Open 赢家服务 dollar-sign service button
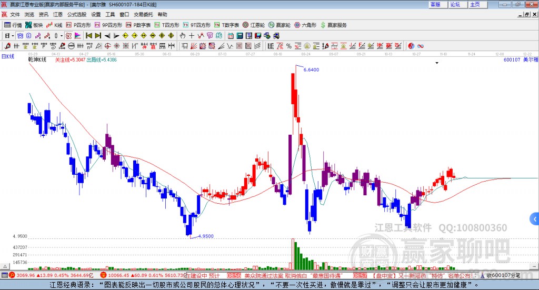Image resolution: width=539 pixels, height=290 pixels. (x=333, y=25)
